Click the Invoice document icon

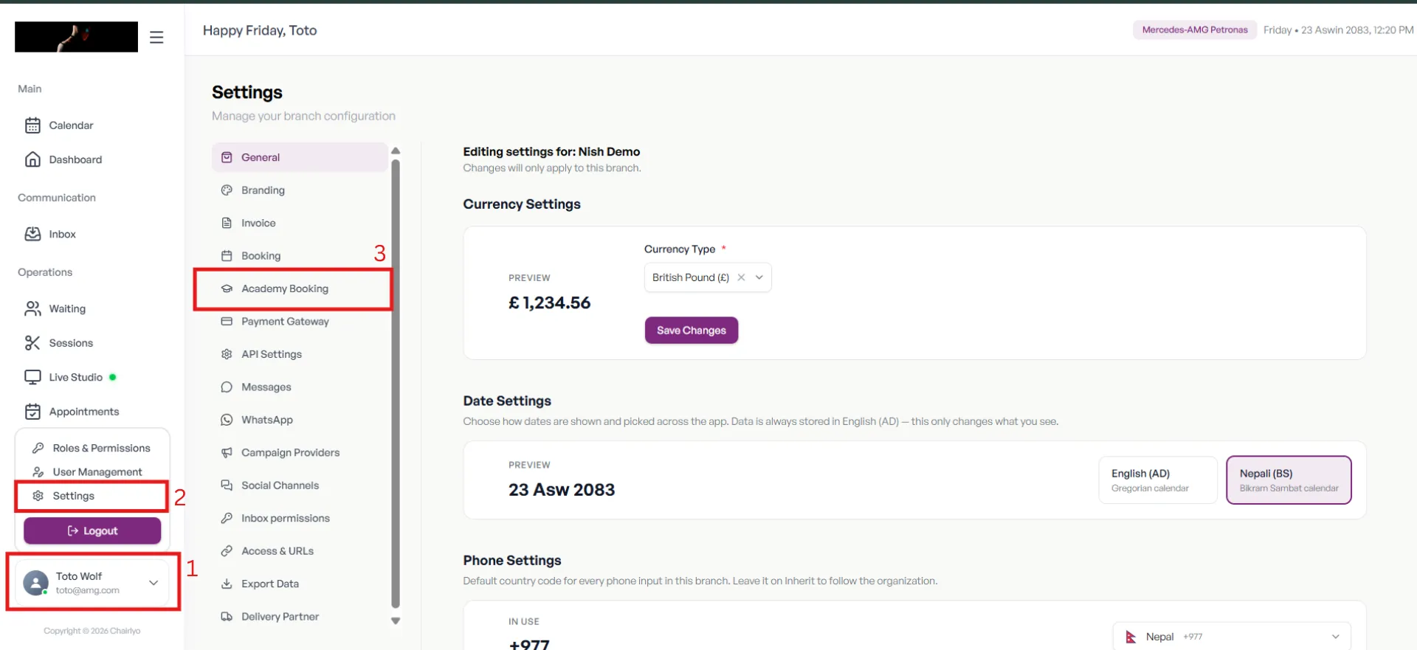click(x=227, y=223)
